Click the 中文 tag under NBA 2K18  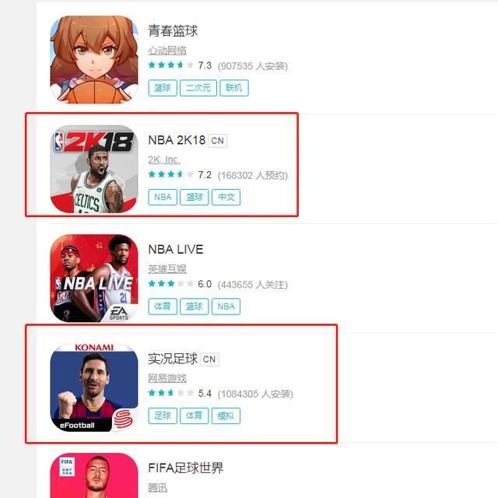[226, 197]
